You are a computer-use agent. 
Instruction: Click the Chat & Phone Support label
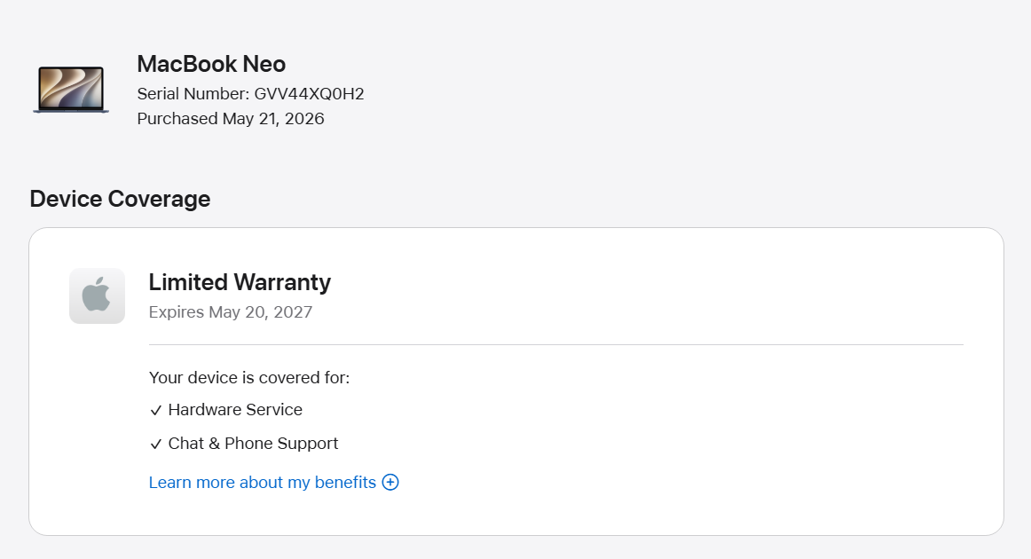253,444
